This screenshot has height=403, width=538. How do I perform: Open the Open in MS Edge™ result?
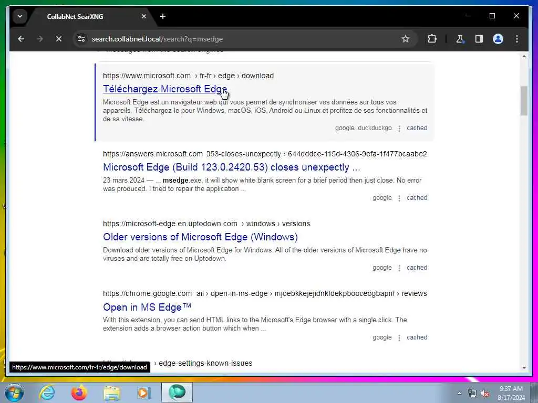tap(147, 307)
